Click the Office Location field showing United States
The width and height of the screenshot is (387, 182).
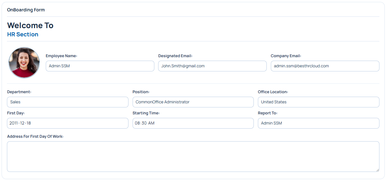(x=319, y=102)
